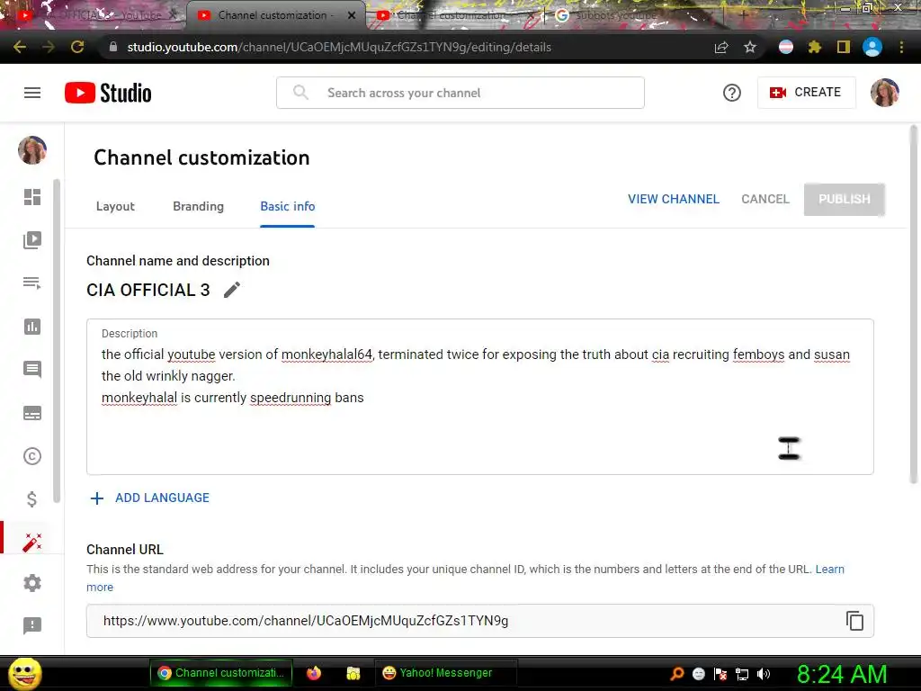
Task: Click the smiley Start button on taskbar
Action: 25,673
